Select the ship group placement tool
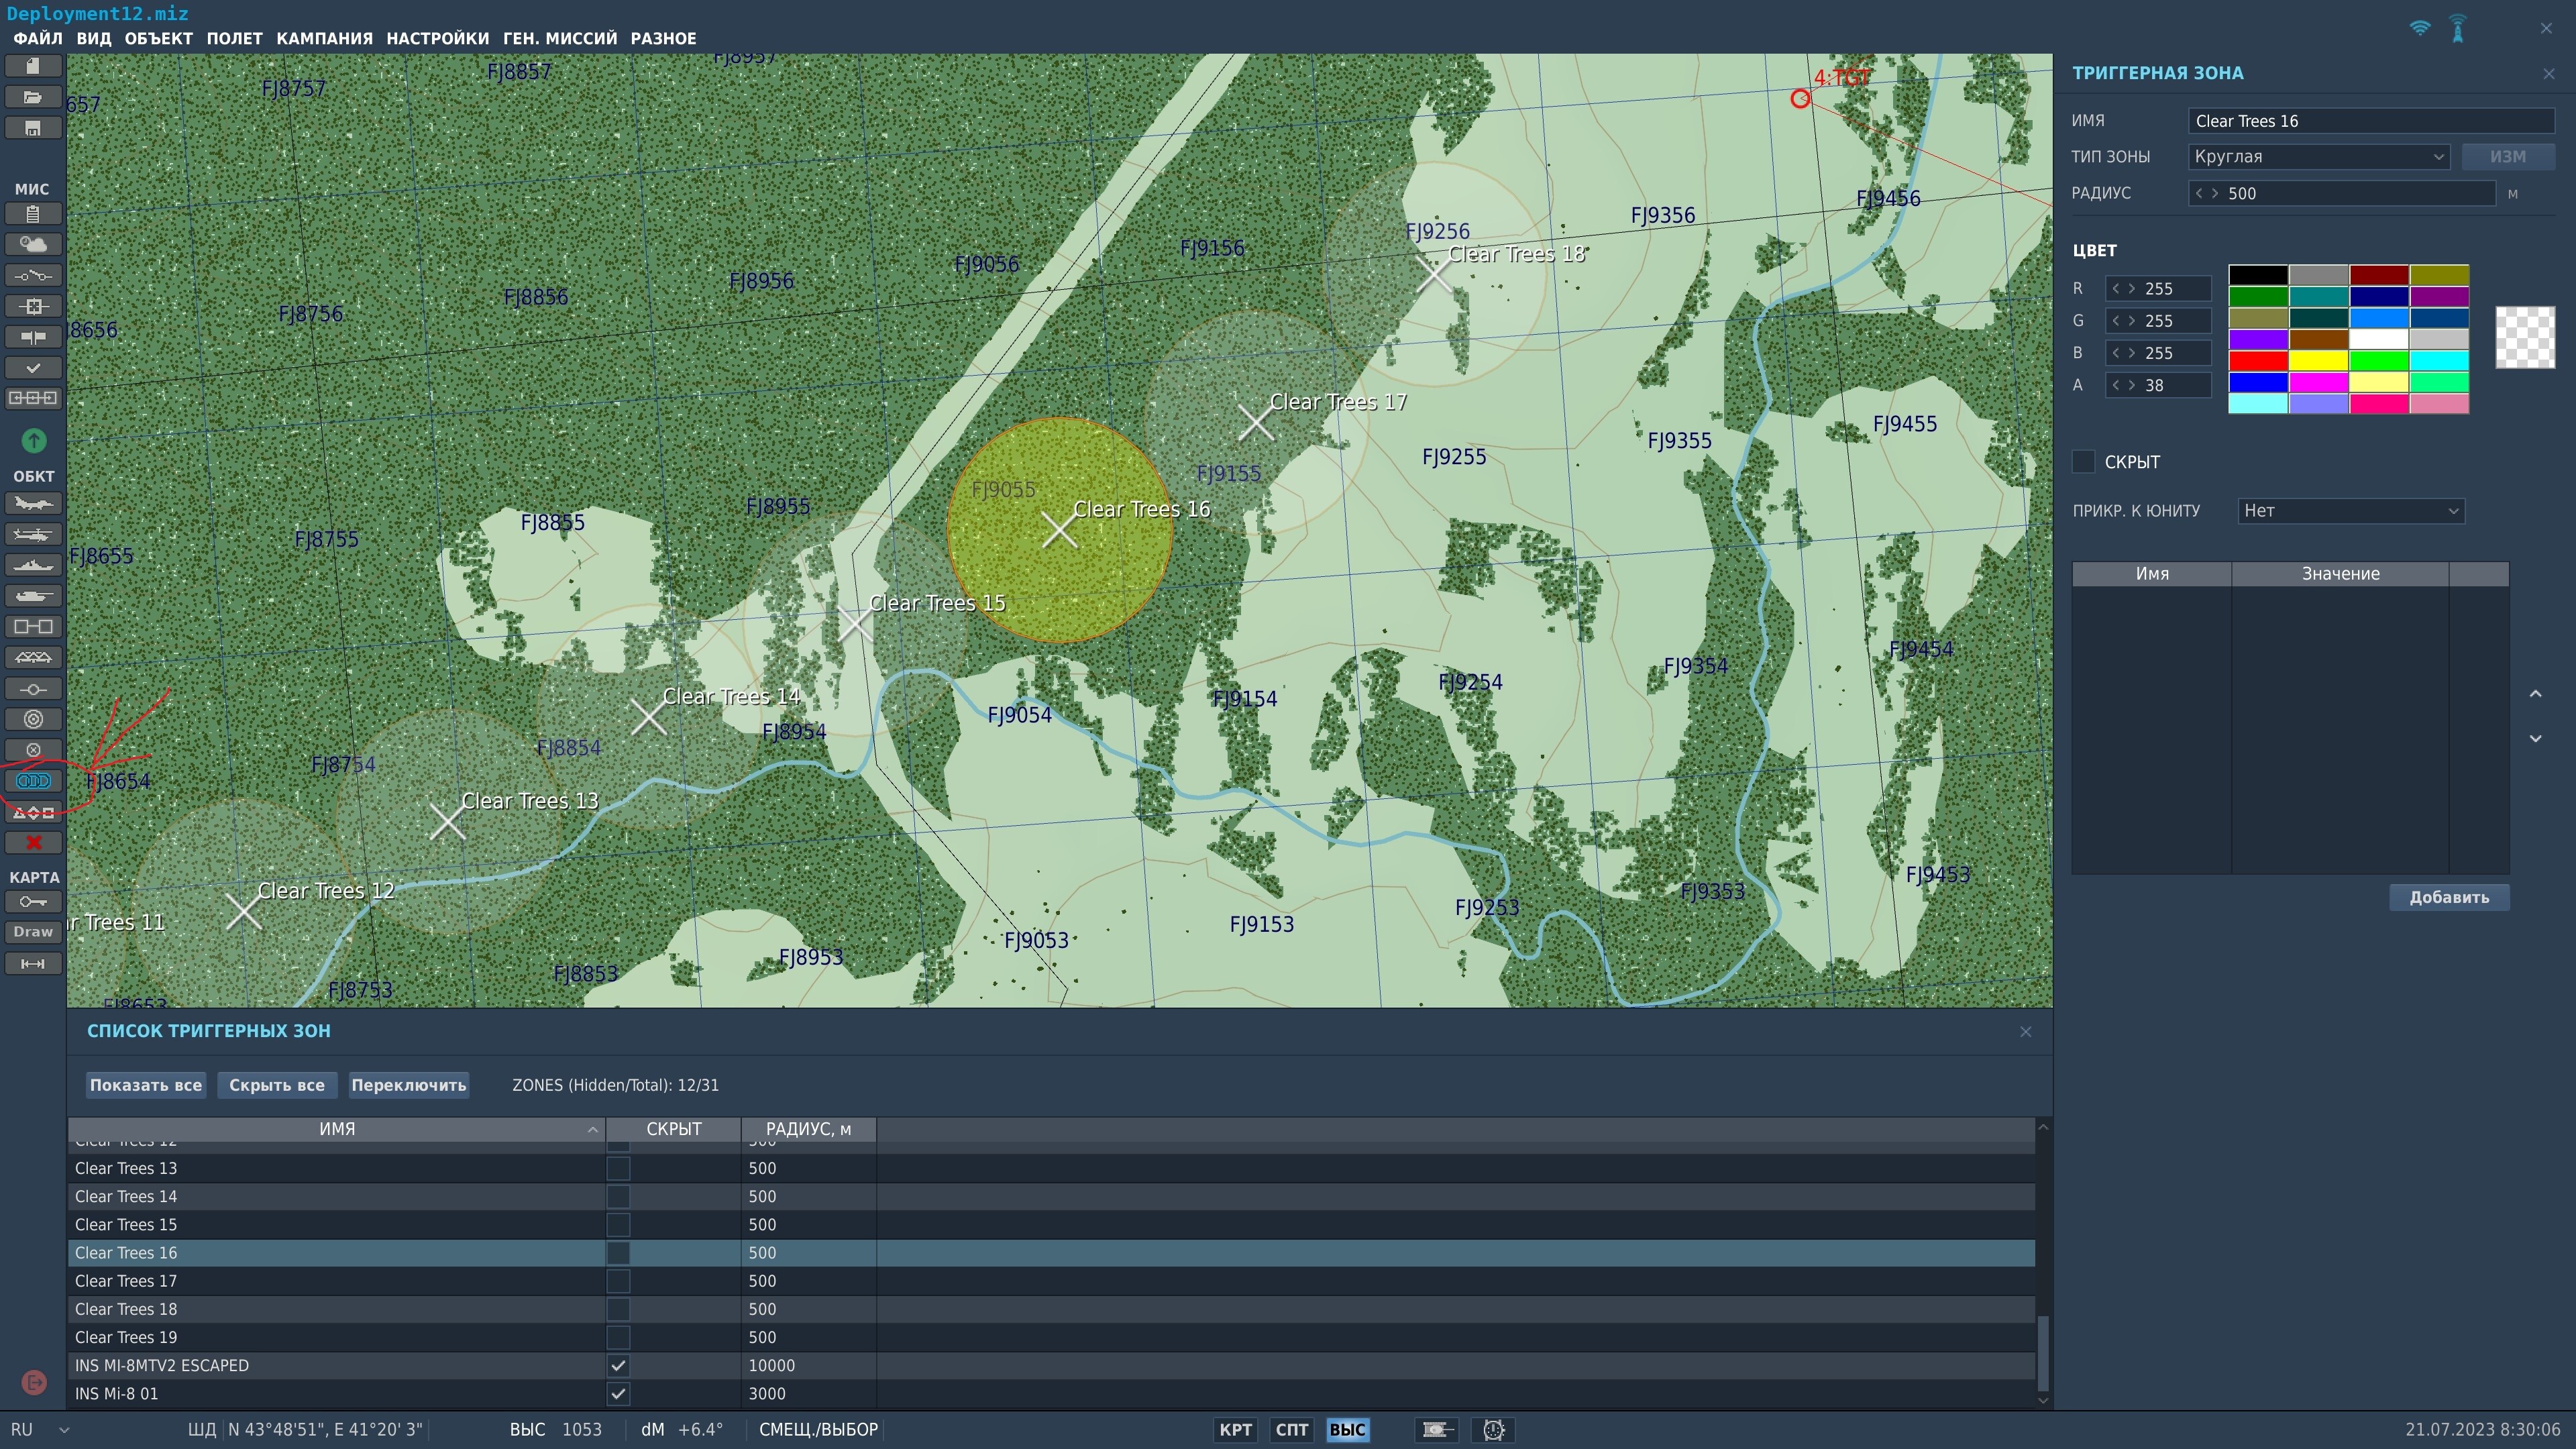2576x1449 pixels. 33,565
